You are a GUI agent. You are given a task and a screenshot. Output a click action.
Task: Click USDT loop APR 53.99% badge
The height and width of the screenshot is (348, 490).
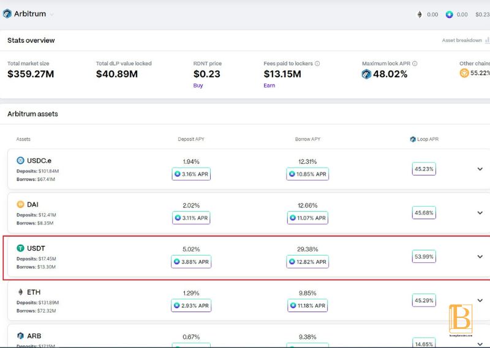424,256
